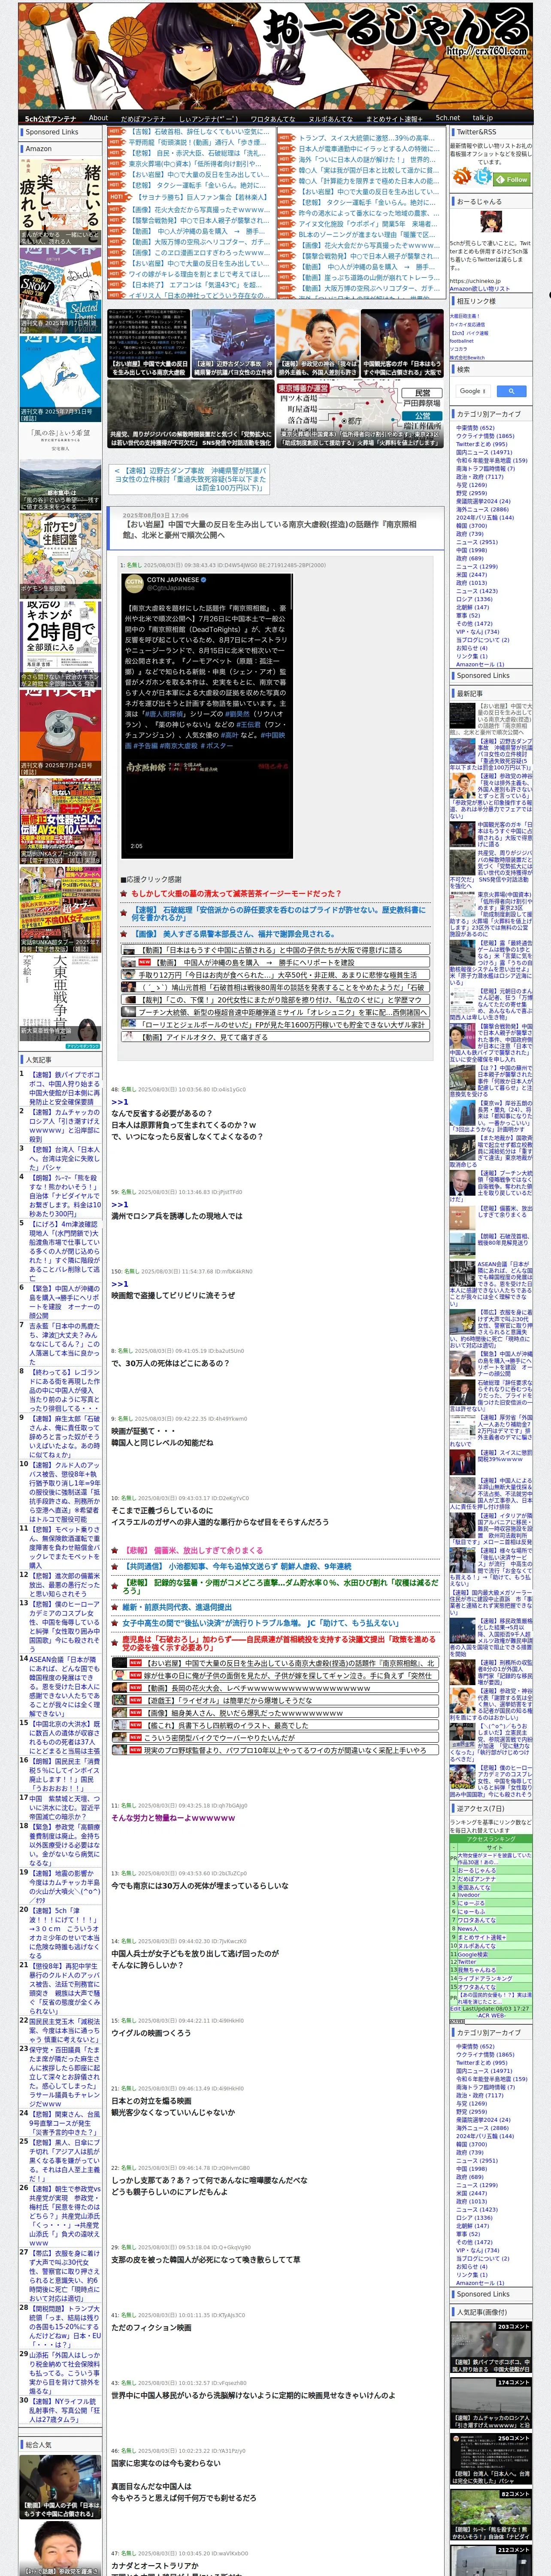
Task: Open the 東京博善が運営 map thumbnail
Action: tap(359, 414)
